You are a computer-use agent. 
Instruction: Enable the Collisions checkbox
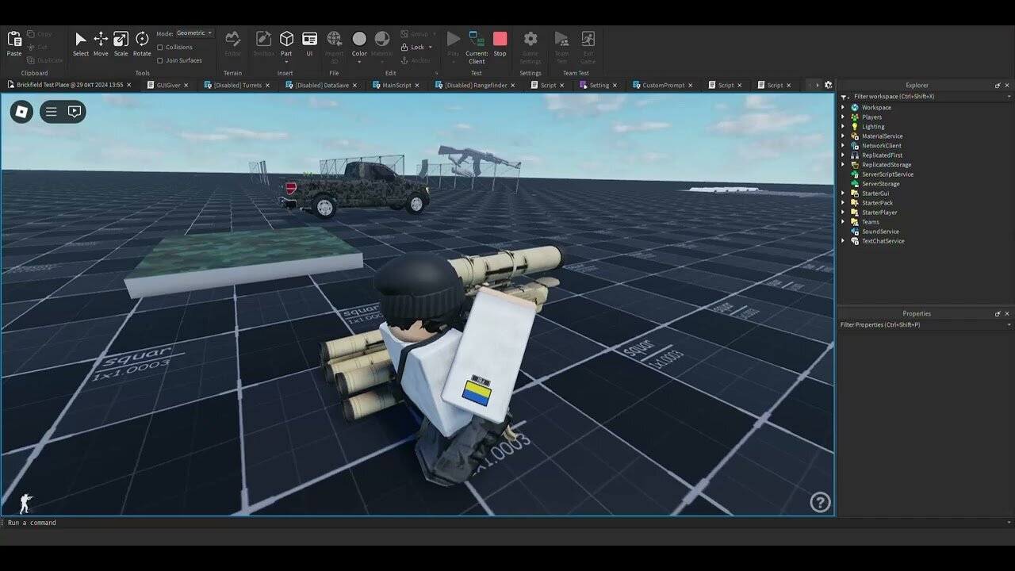click(x=160, y=48)
